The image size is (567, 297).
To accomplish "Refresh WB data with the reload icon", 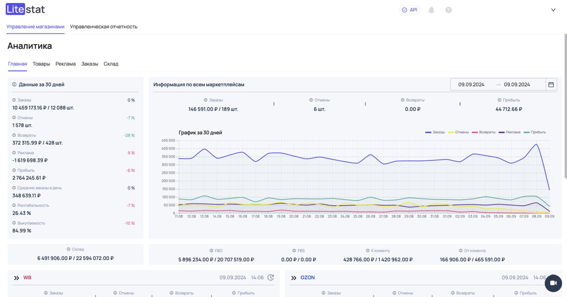I will [270, 278].
